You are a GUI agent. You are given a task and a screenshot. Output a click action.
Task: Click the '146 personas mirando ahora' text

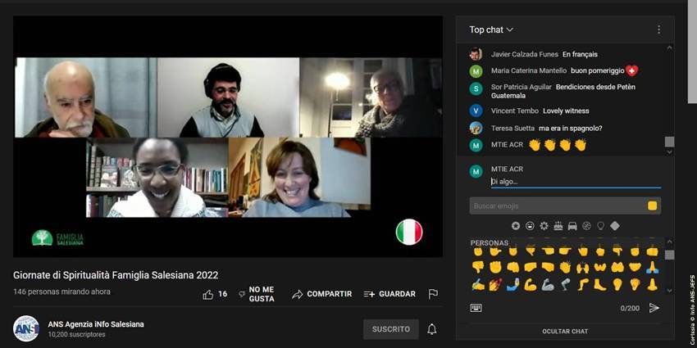61,292
